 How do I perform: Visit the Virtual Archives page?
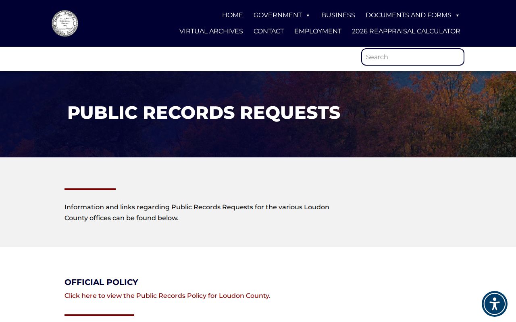click(211, 31)
